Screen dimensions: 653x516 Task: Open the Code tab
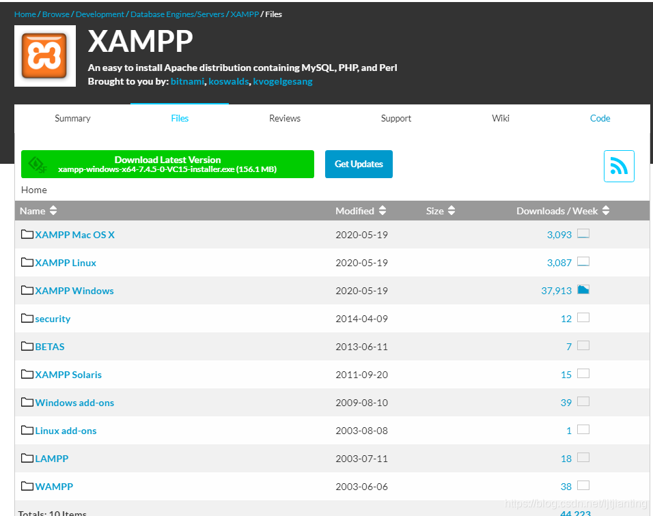coord(600,118)
